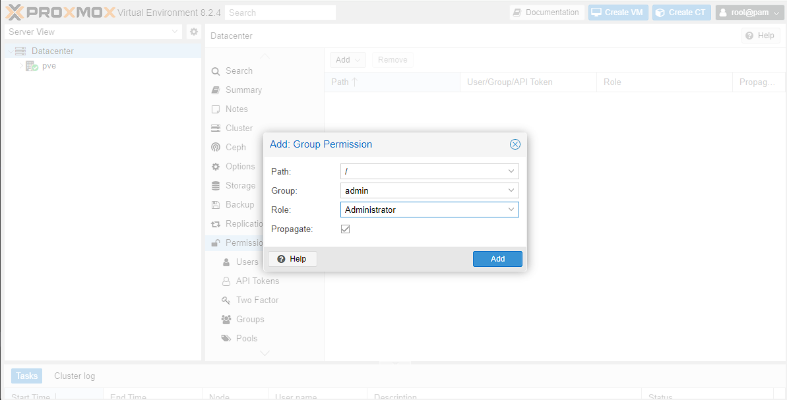
Task: Click the Help button in the dialog footer
Action: [x=292, y=258]
